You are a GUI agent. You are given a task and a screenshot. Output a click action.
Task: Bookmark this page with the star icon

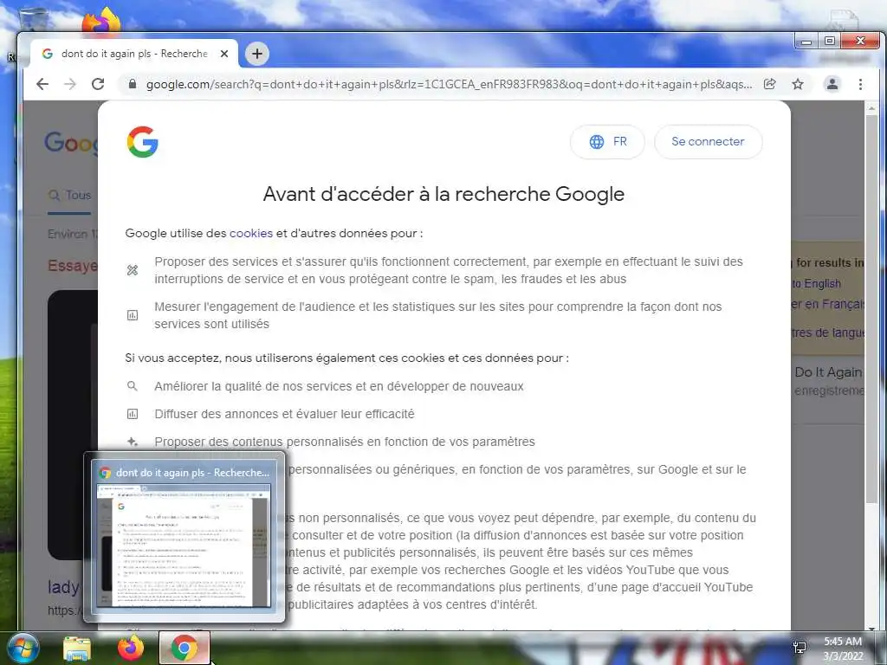(x=798, y=84)
